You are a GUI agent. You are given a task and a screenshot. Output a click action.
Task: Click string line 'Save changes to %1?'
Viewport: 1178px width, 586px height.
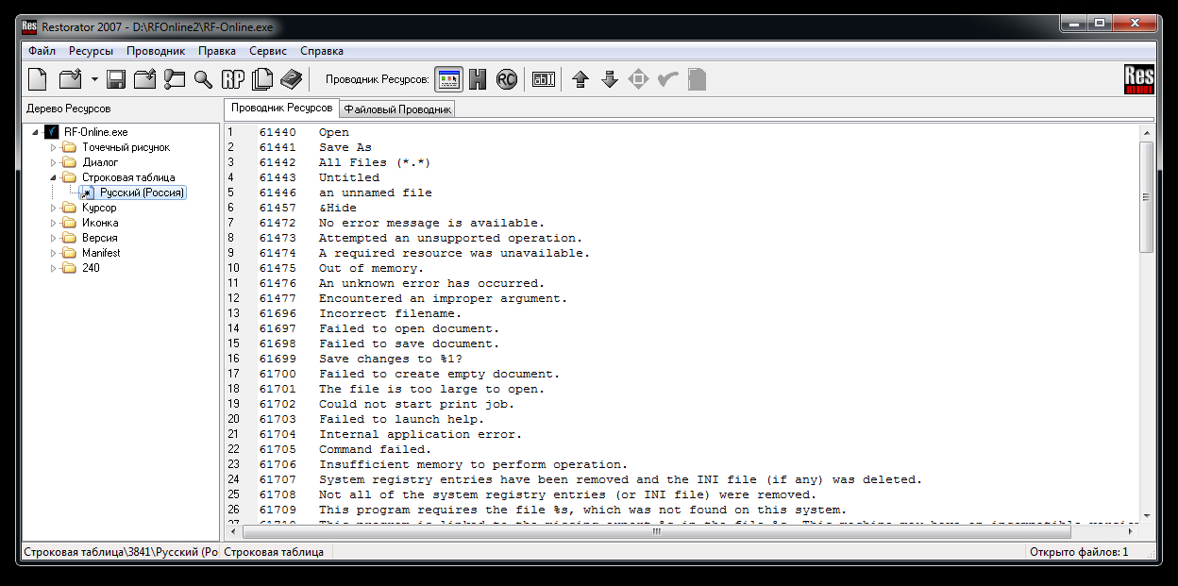coord(390,359)
